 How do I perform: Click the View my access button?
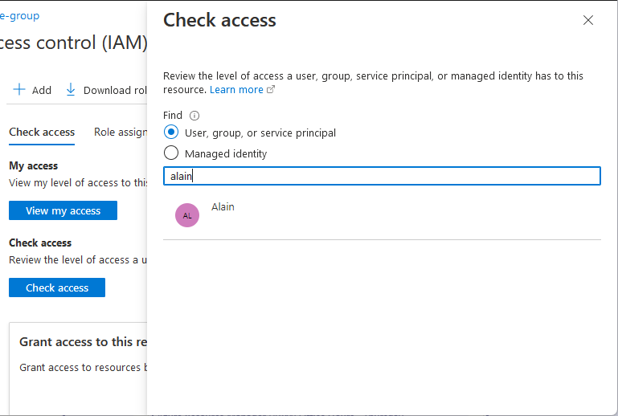point(63,210)
